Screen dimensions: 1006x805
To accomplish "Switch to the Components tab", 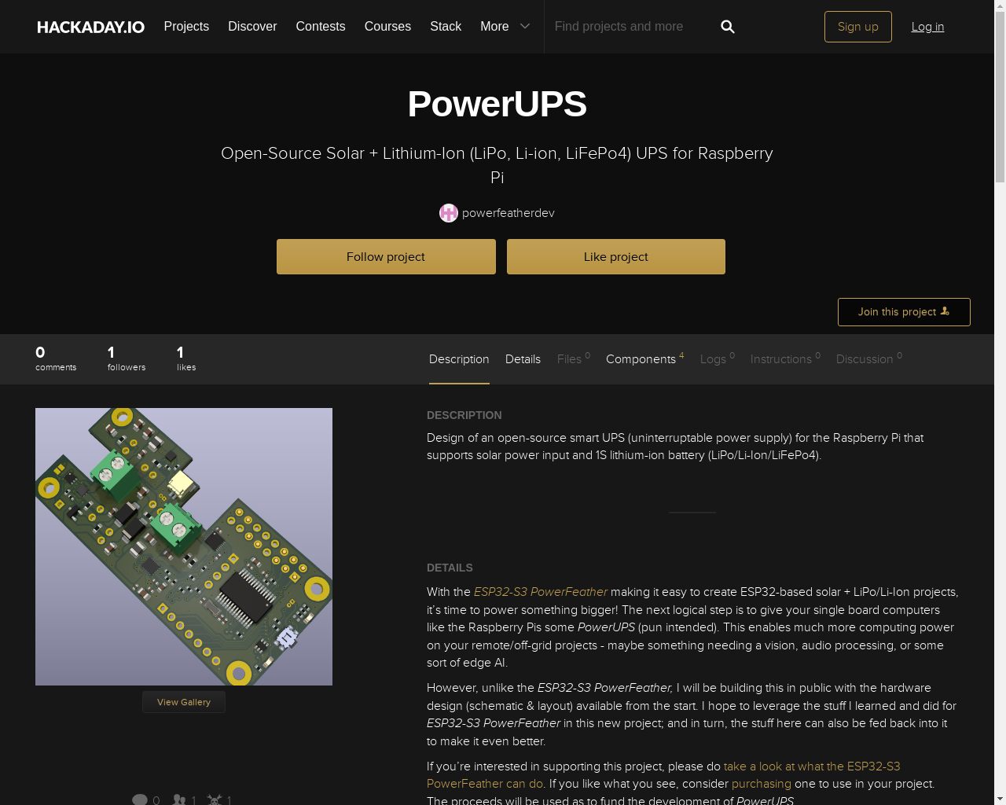I will pyautogui.click(x=644, y=358).
